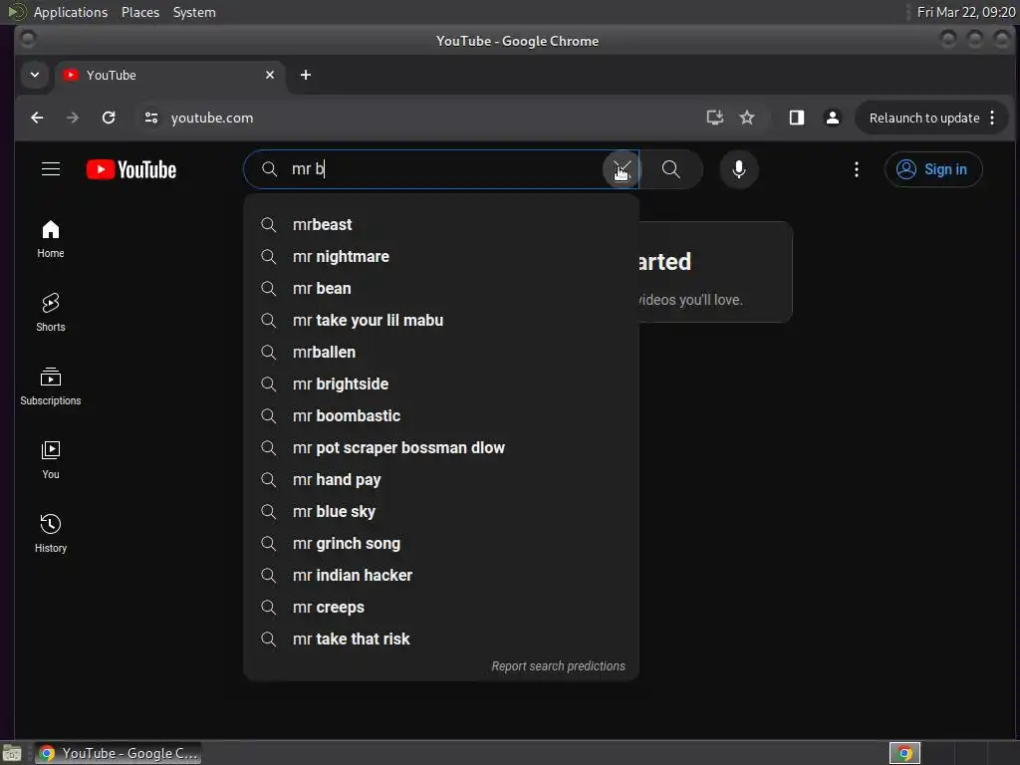Open Subscriptions in the sidebar
This screenshot has width=1020, height=765.
[x=51, y=386]
